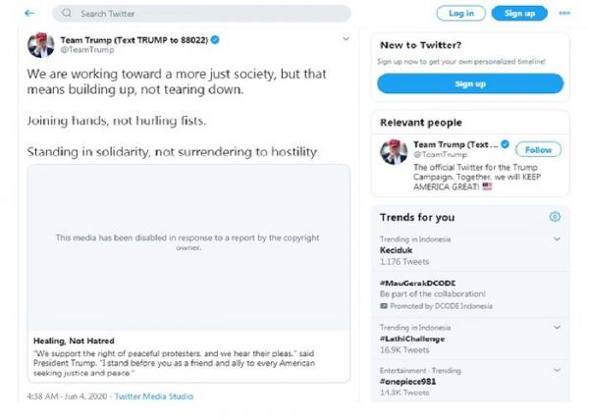Click the Promoted icon beside DCODE Indonesia

[x=384, y=306]
